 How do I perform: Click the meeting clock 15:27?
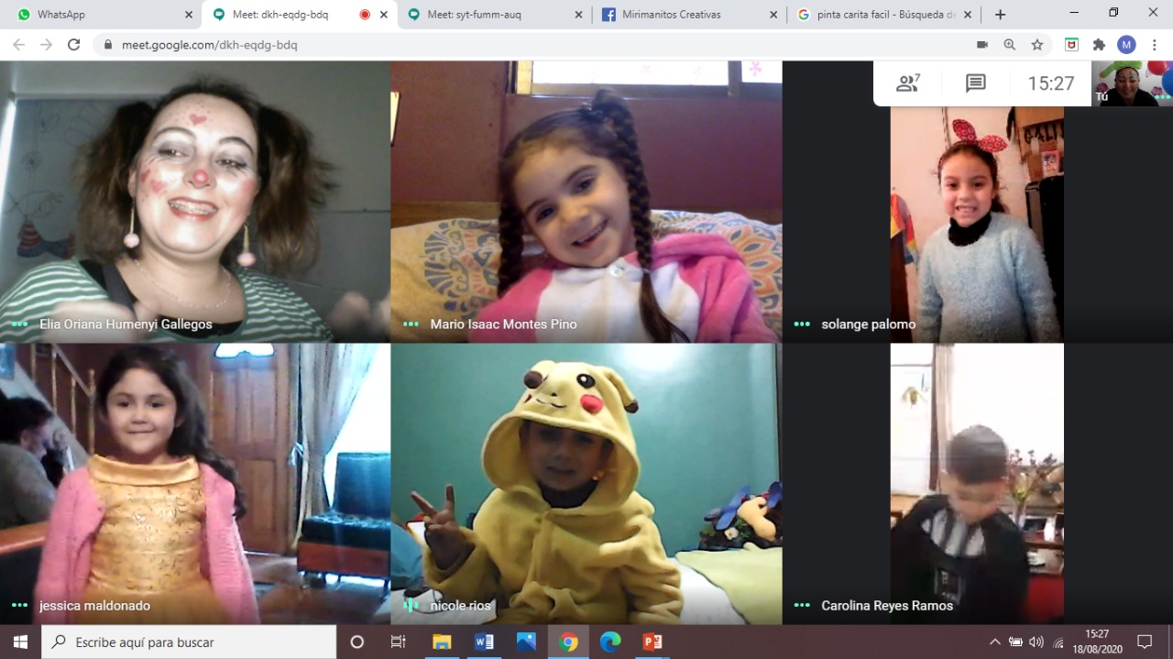coord(1050,83)
